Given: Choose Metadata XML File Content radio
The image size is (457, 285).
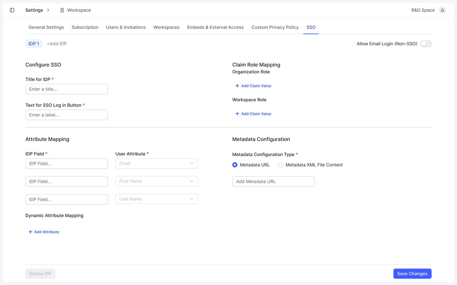Looking at the screenshot, I should (281, 165).
